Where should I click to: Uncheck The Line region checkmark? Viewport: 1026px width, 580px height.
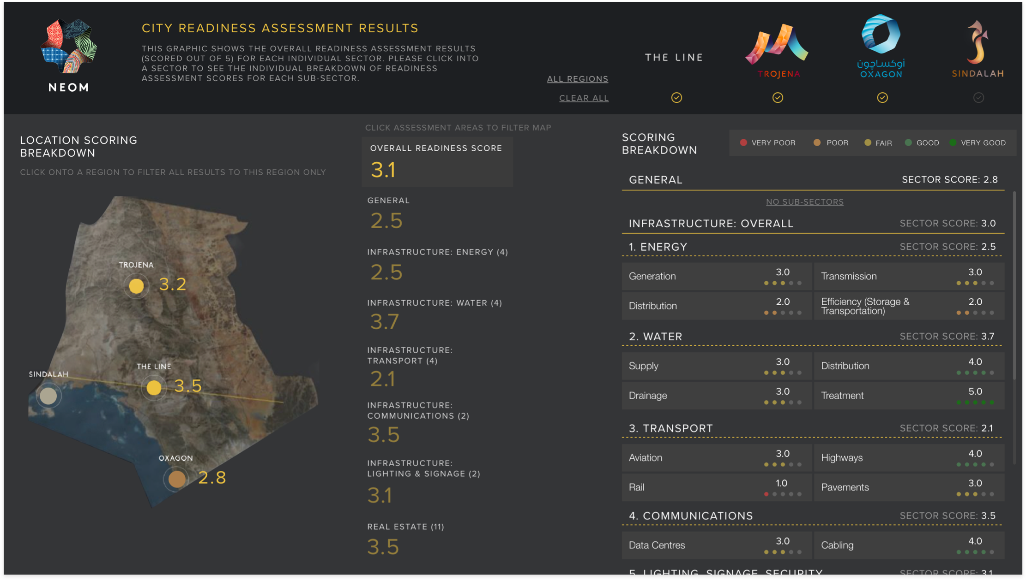click(x=676, y=98)
